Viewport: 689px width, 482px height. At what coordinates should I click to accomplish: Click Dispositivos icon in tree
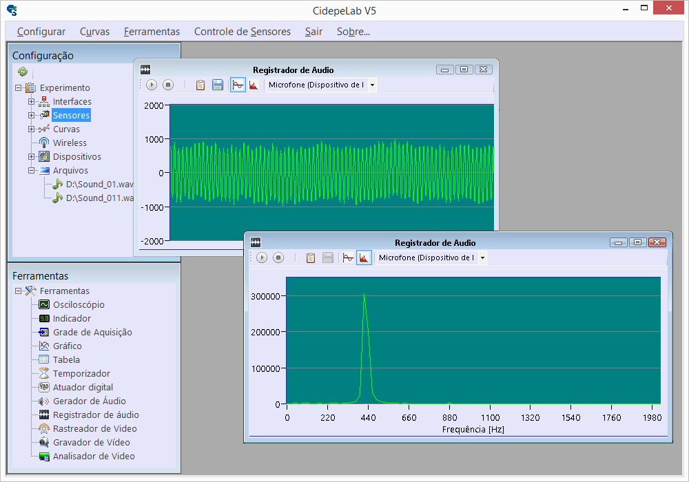pos(44,157)
